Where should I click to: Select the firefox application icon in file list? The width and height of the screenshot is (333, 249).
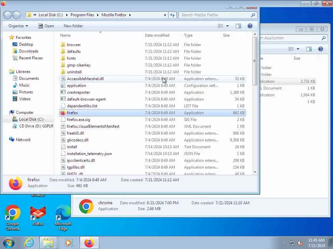(63, 113)
